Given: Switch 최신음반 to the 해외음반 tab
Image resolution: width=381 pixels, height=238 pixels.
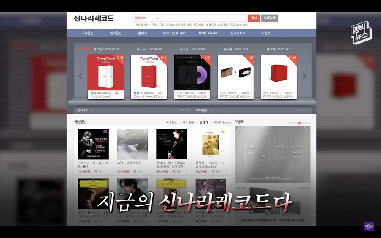Looking at the screenshot, I should [x=188, y=123].
